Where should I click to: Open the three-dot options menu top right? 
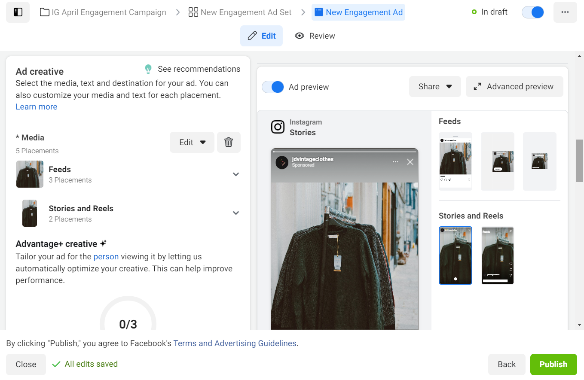565,12
